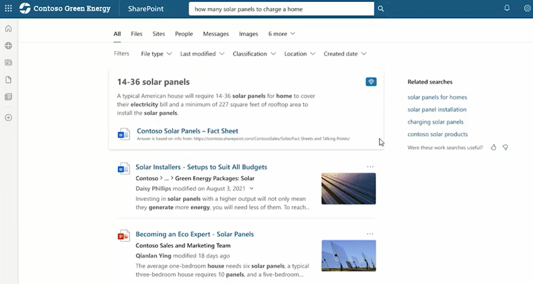This screenshot has height=284, width=533.
Task: Expand the 6 more tabs menu
Action: pyautogui.click(x=281, y=34)
